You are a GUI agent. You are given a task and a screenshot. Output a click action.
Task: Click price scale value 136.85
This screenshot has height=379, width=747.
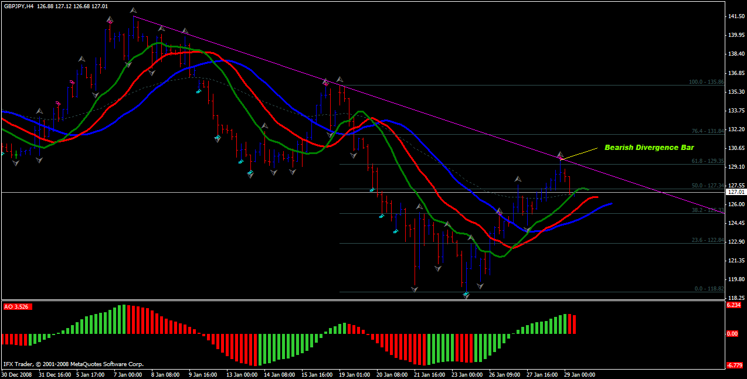736,73
